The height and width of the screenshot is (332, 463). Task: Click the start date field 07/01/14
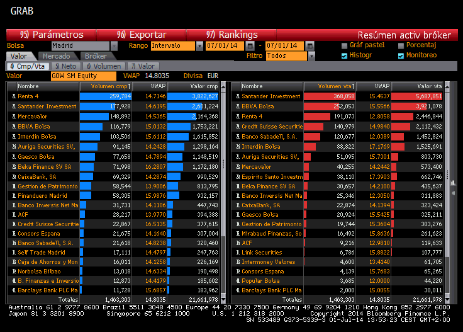pos(225,46)
